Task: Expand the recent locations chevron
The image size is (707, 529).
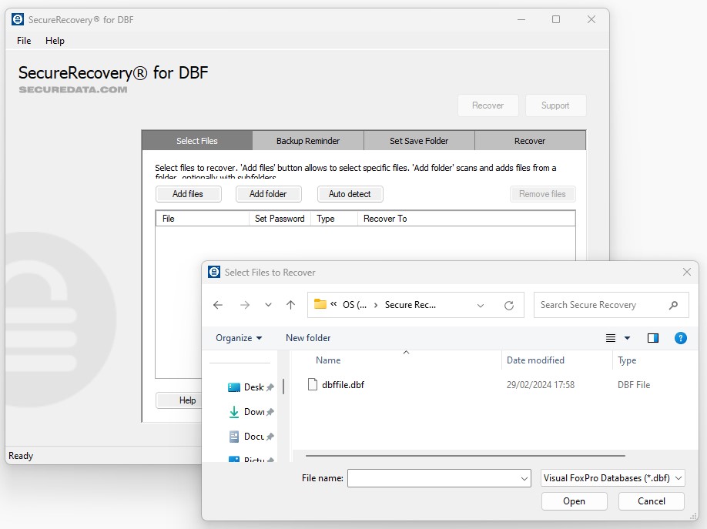Action: [268, 305]
